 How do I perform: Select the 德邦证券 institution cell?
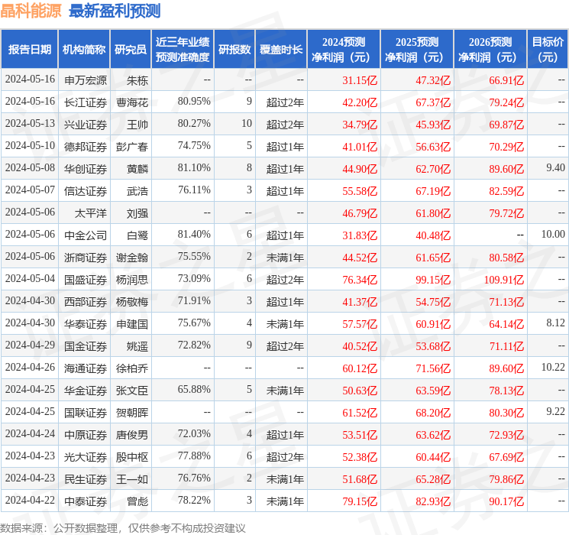[86, 147]
